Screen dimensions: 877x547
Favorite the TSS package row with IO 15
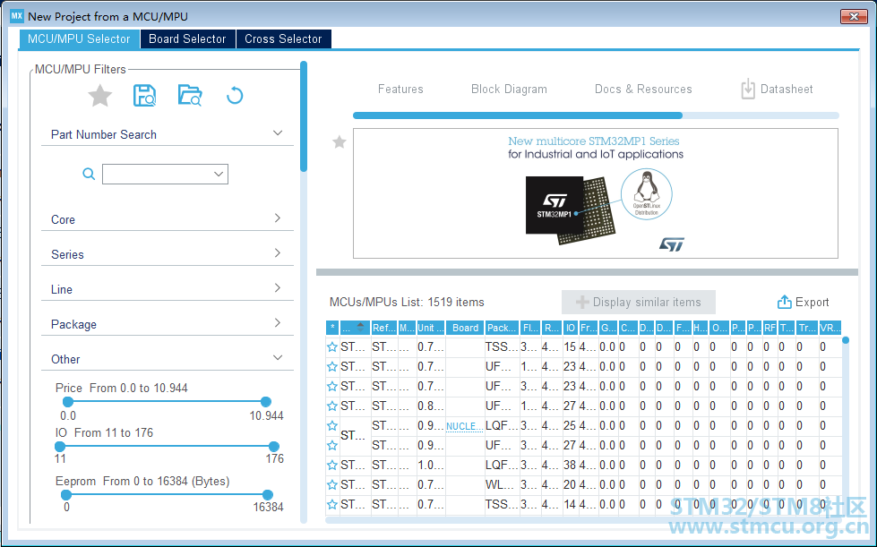[x=332, y=347]
